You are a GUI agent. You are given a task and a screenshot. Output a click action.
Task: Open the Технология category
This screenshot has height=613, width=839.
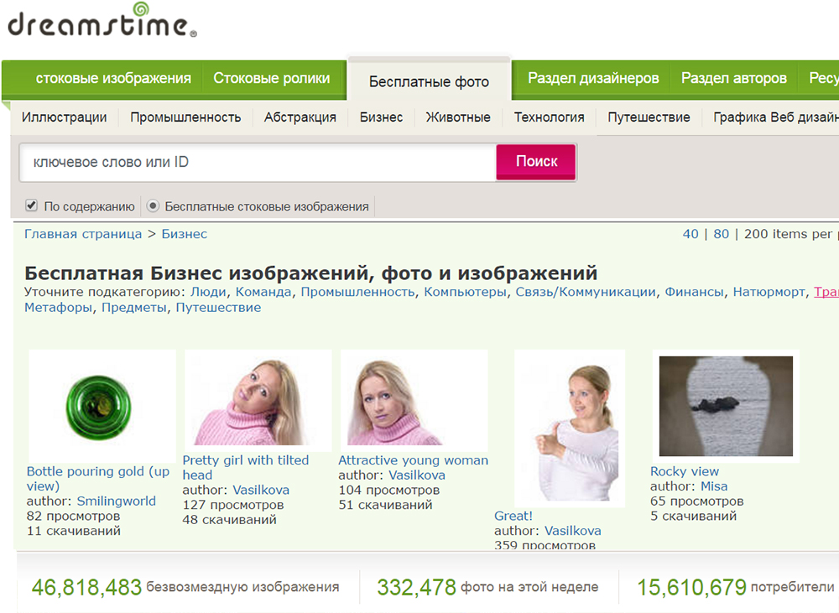[548, 117]
